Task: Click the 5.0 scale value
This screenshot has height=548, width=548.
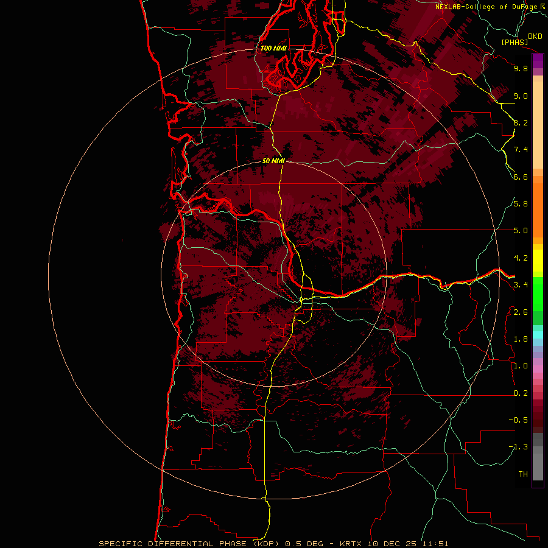Action: coord(521,231)
